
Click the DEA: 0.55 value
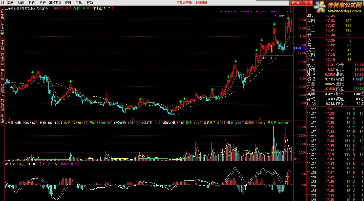pyautogui.click(x=51, y=164)
